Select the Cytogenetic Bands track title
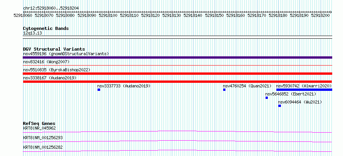 point(46,28)
